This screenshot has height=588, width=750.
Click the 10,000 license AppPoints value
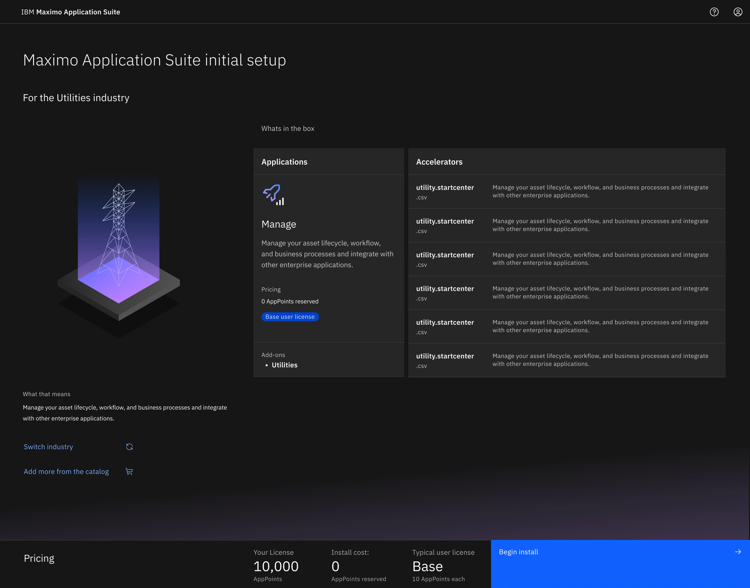276,566
